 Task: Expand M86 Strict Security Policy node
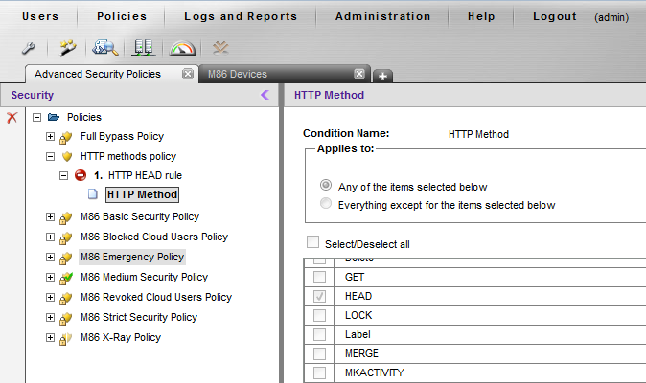[x=51, y=318]
